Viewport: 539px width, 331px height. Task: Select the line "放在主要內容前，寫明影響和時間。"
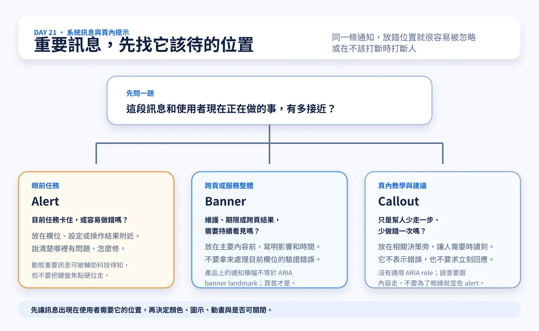pos(263,246)
